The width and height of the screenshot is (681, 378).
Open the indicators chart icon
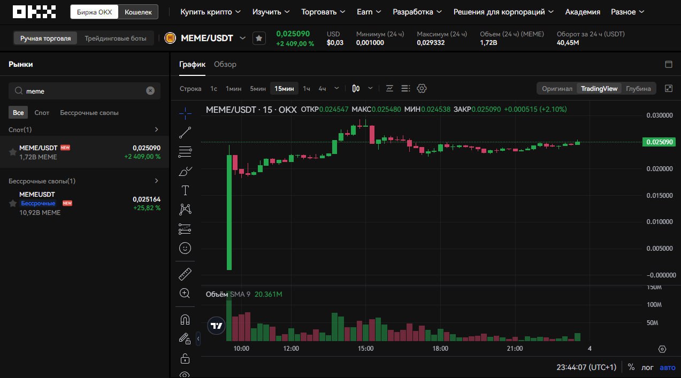(x=389, y=89)
